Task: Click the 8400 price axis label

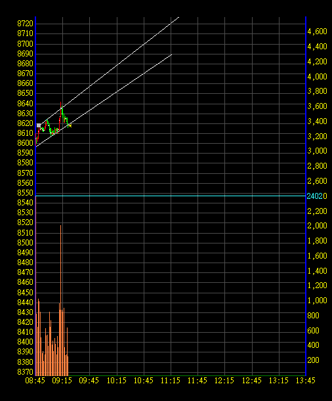Action: click(26, 342)
